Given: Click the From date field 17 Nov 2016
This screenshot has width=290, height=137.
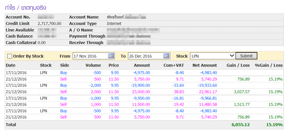Looking at the screenshot, I should [x=90, y=56].
